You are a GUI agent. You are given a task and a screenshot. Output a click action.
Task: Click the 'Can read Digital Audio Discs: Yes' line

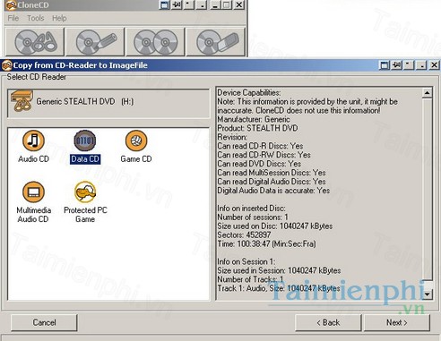[x=272, y=182]
